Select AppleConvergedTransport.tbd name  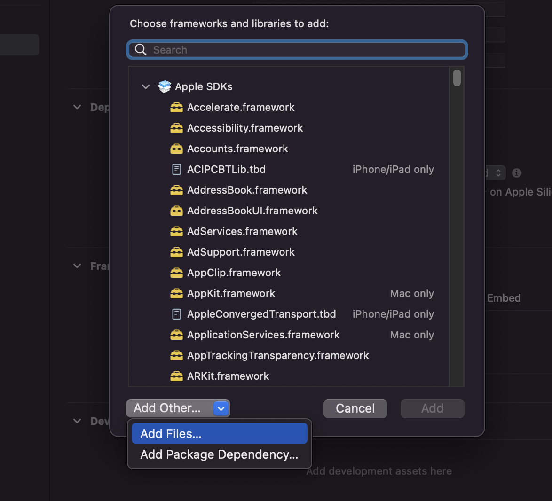[261, 314]
